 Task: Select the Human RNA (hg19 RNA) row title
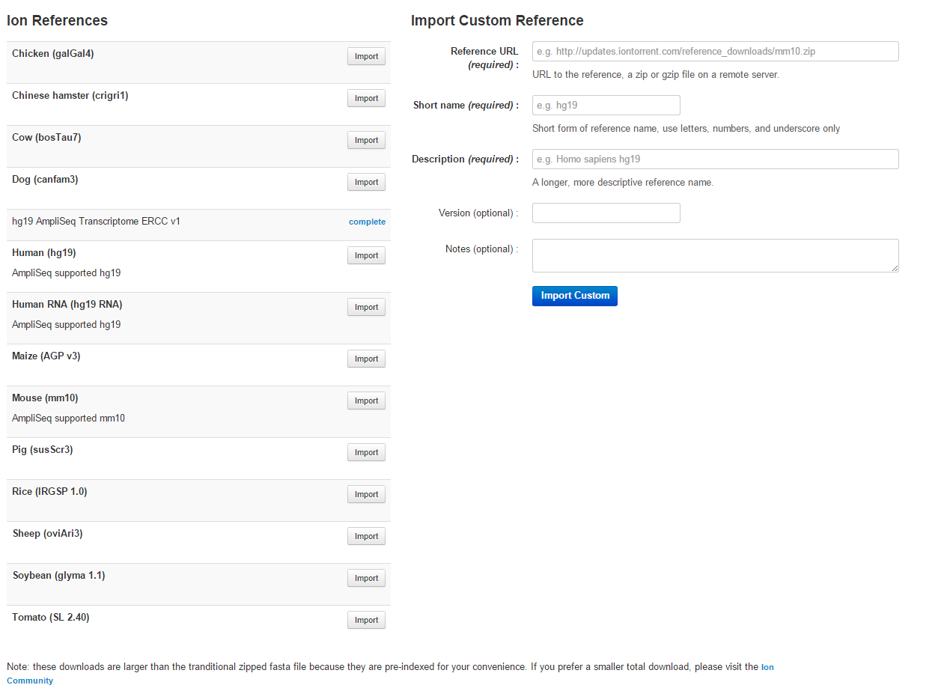(67, 305)
